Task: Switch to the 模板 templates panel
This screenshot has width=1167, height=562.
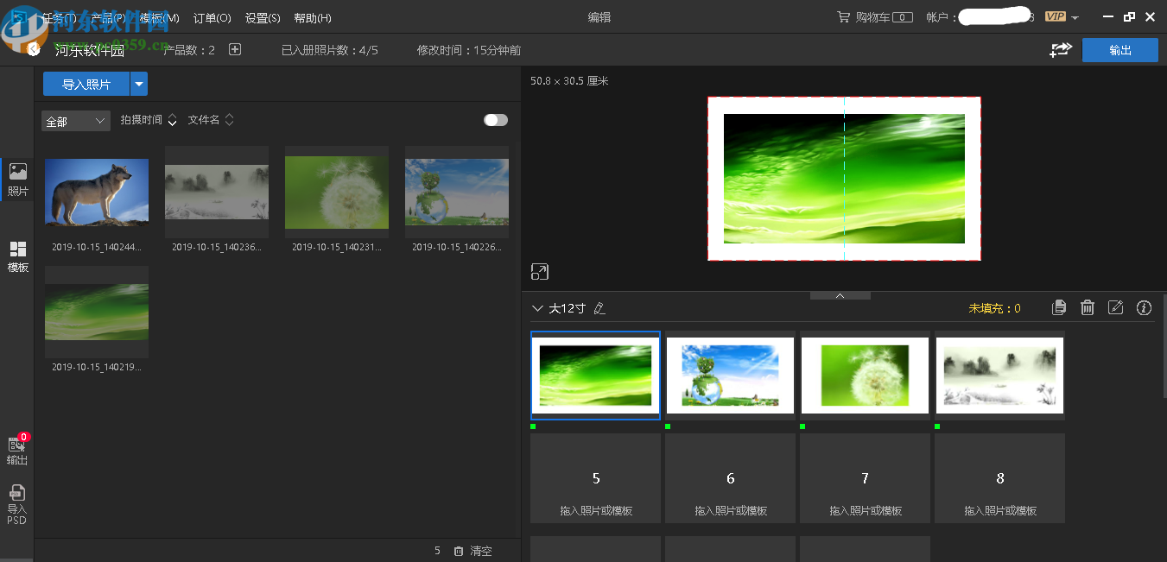Action: pyautogui.click(x=16, y=256)
